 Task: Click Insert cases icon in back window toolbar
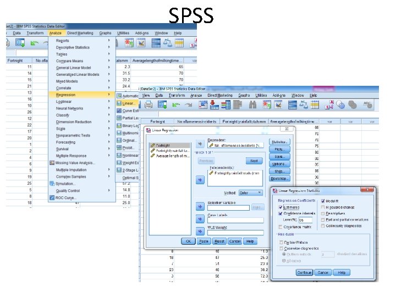pyautogui.click(x=129, y=42)
